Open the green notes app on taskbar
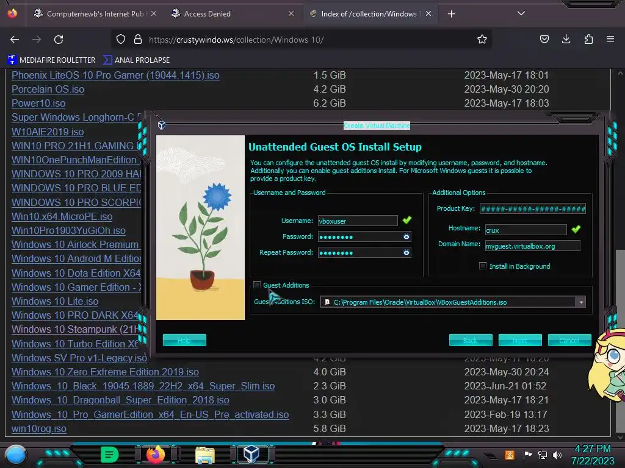625x468 pixels. [x=109, y=455]
